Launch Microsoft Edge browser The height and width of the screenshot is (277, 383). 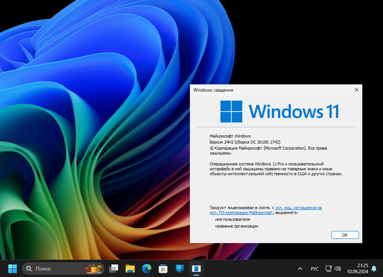coord(146,269)
